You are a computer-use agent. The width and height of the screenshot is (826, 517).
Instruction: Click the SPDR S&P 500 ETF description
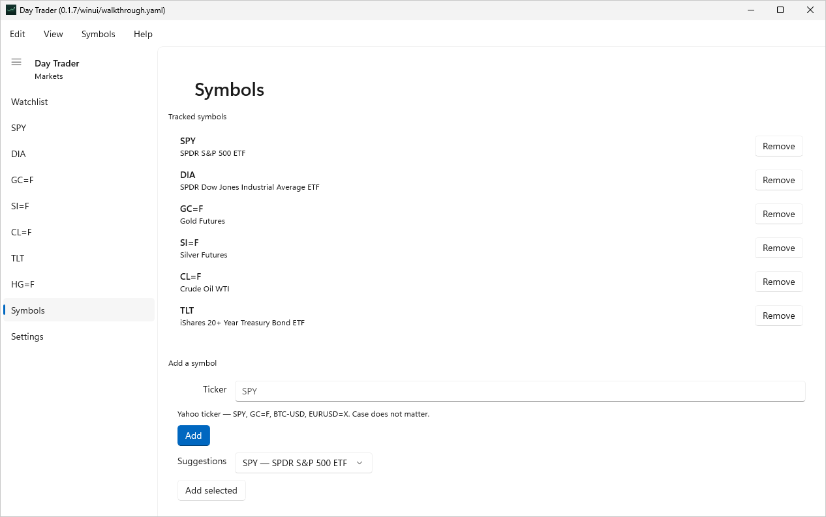tap(213, 153)
